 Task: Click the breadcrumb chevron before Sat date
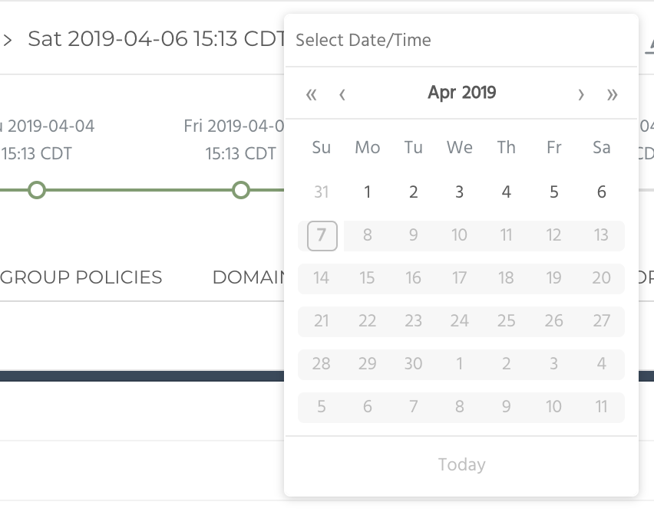point(8,40)
